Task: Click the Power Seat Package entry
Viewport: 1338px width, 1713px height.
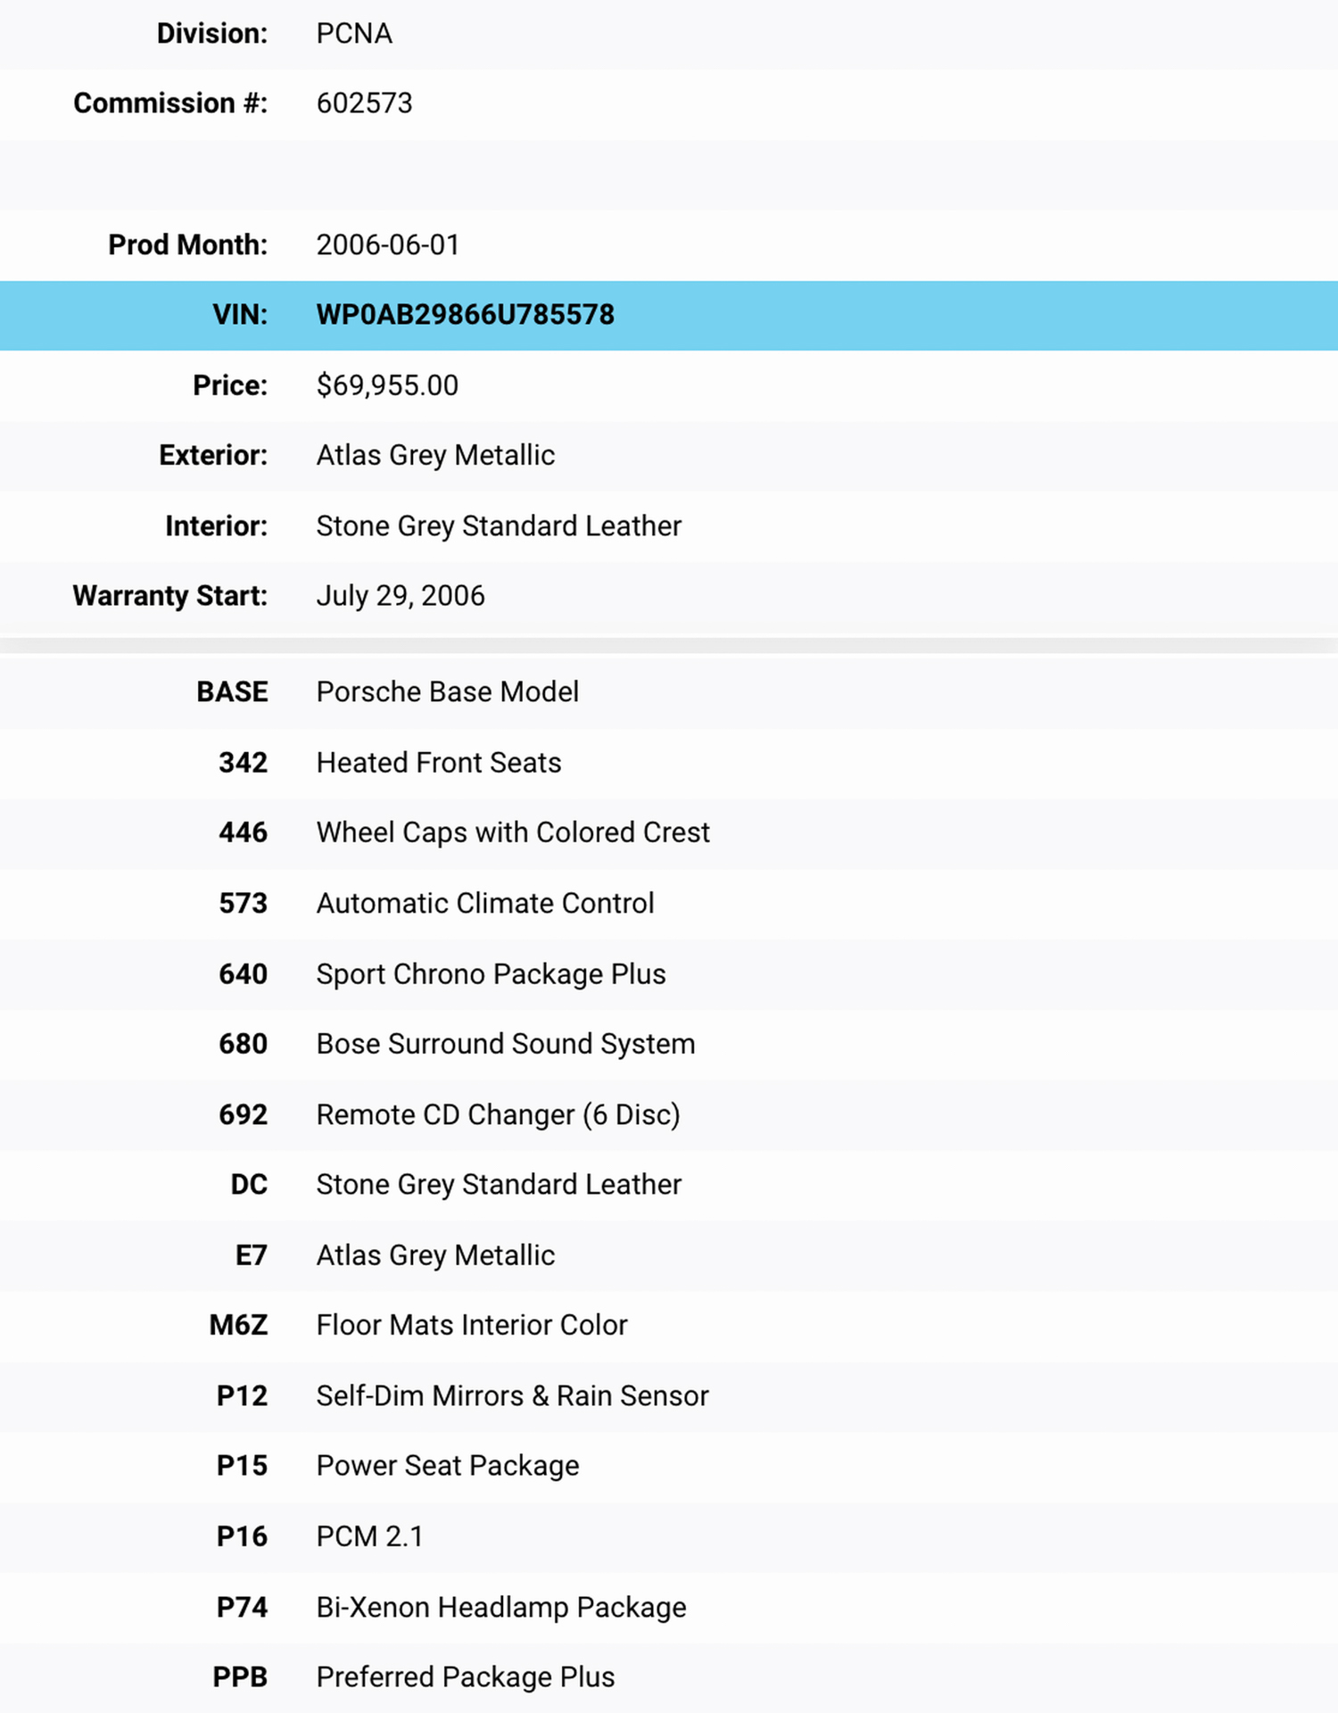Action: tap(448, 1466)
